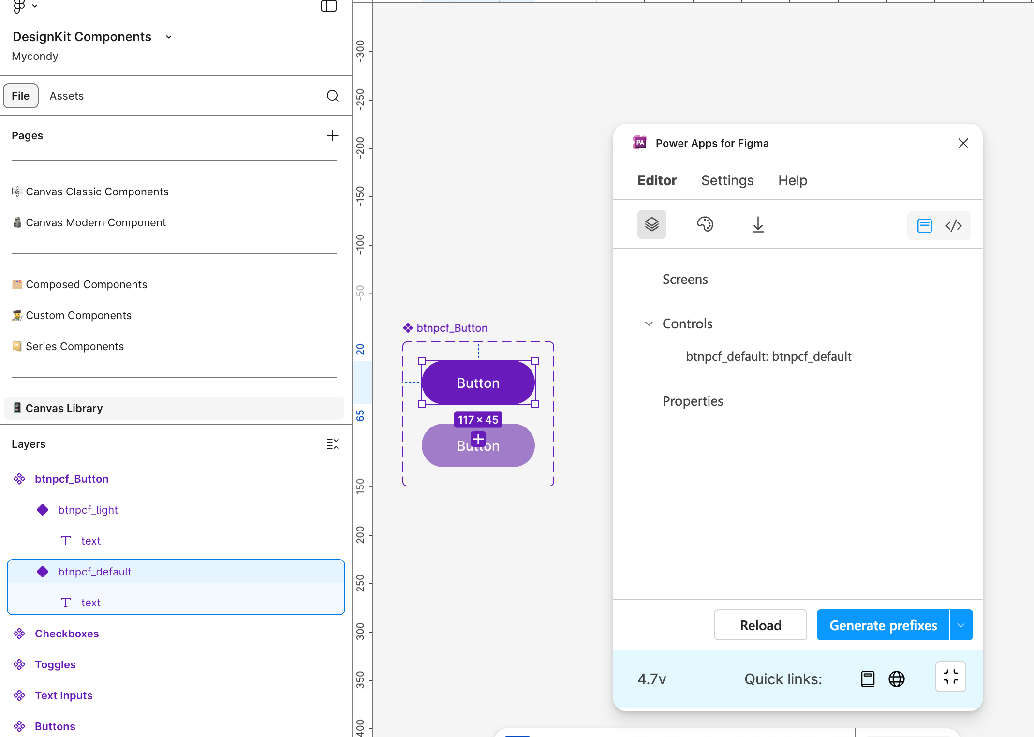This screenshot has width=1034, height=737.
Task: Switch to form view icon
Action: [925, 226]
